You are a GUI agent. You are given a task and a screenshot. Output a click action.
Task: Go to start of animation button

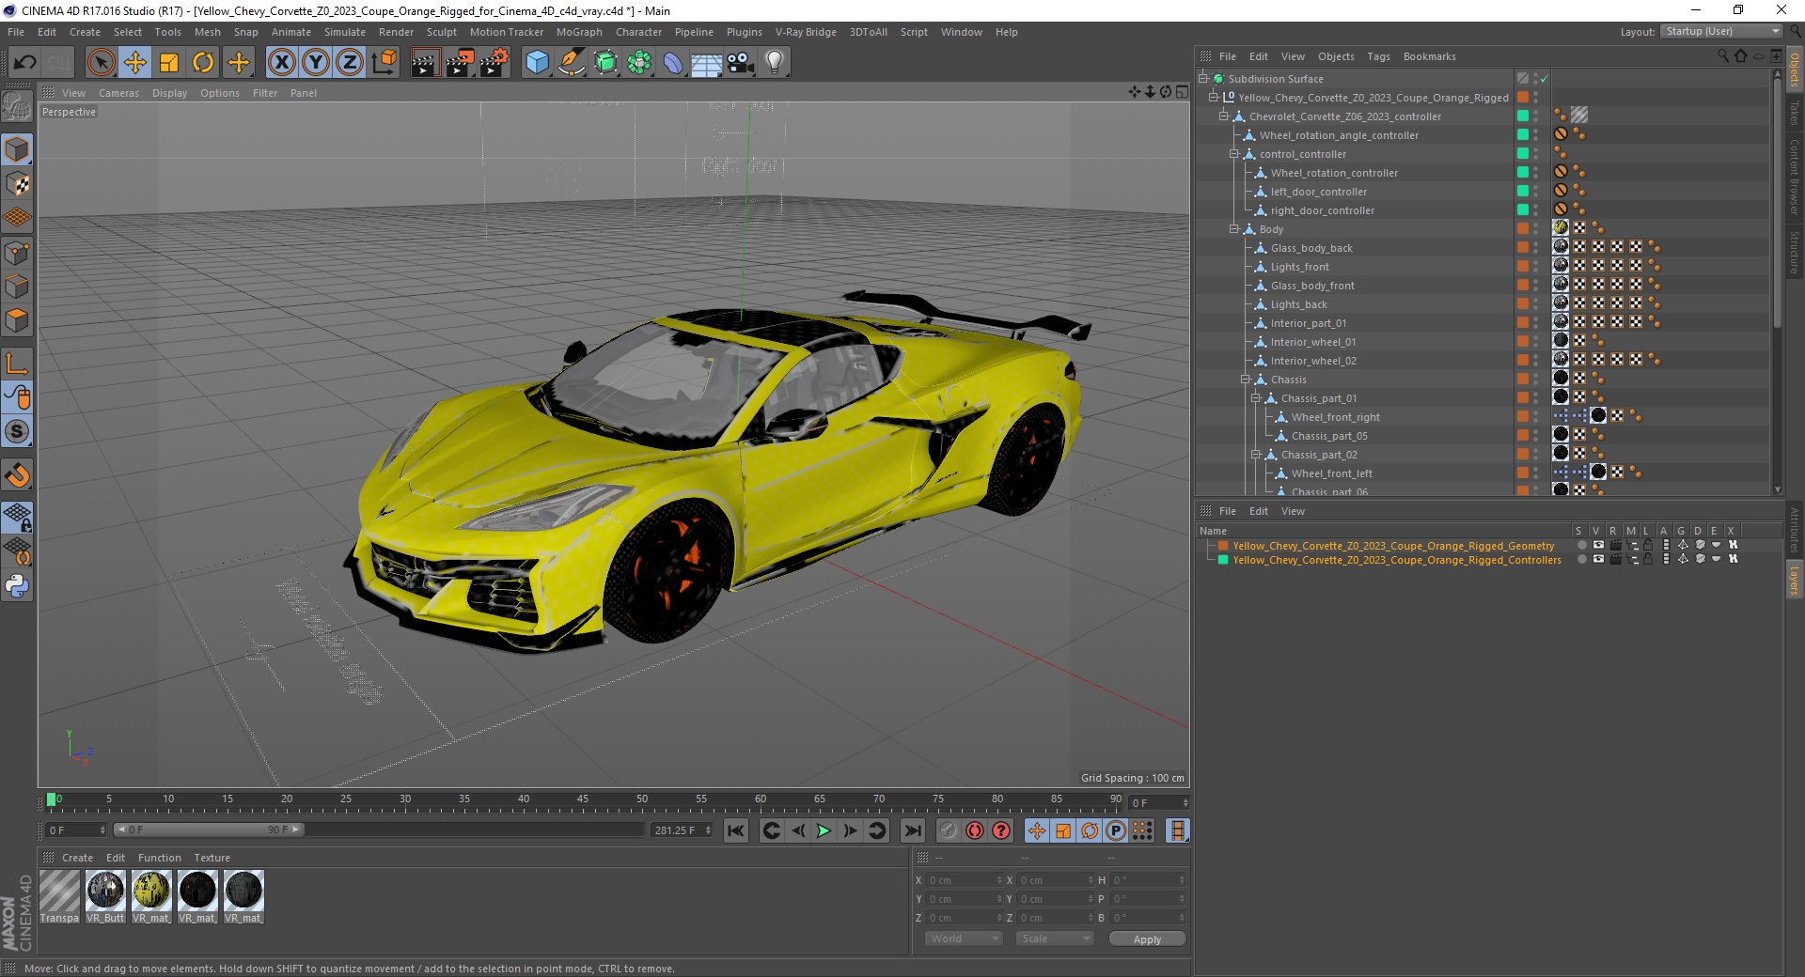click(736, 830)
